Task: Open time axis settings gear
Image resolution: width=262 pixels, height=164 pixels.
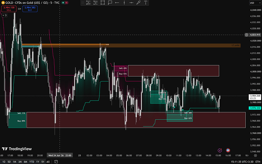Action: click(255, 155)
